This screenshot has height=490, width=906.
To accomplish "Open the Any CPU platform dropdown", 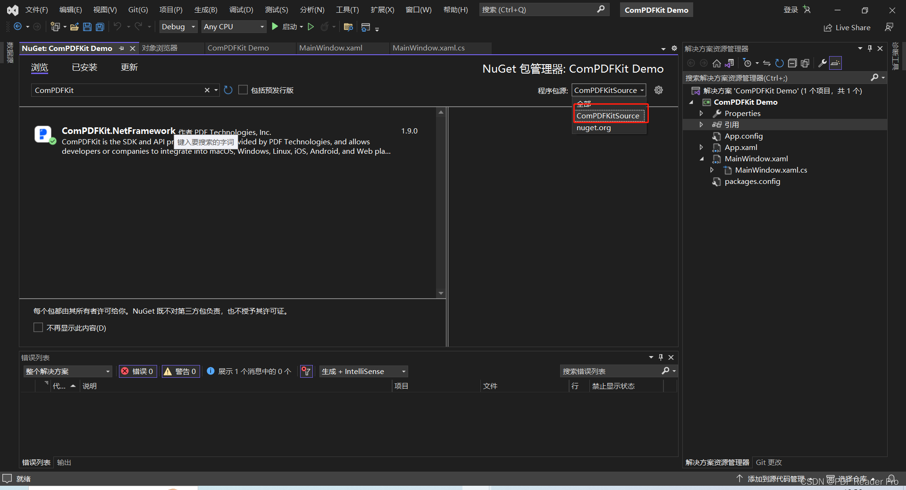I will click(234, 27).
